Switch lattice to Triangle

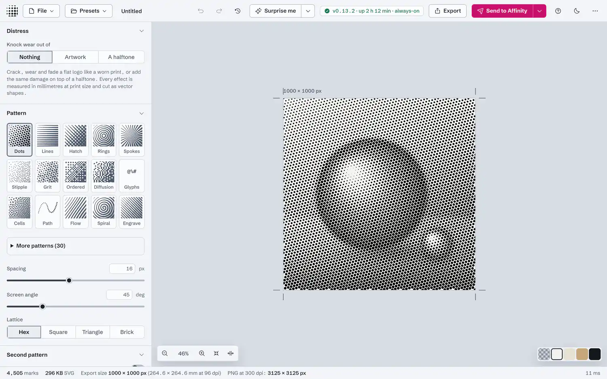(x=93, y=332)
